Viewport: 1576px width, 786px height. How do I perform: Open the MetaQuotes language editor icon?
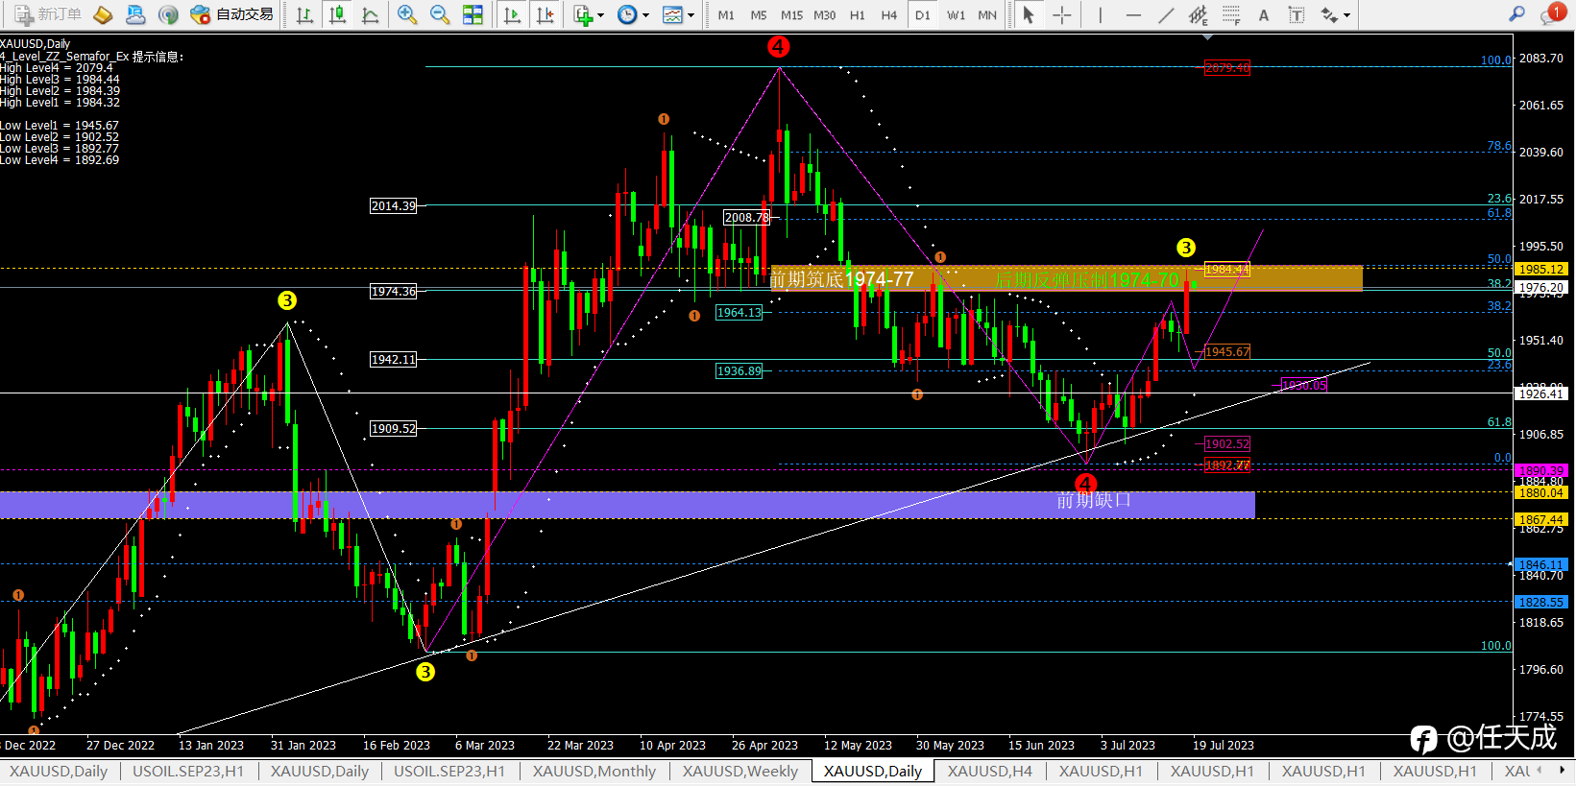pos(103,14)
